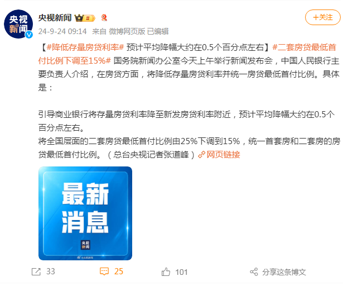Open comments via the speech bubble icon
This screenshot has width=343, height=286.
[x=104, y=271]
